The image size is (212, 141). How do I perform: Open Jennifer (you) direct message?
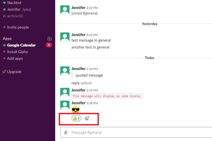[x=19, y=10]
